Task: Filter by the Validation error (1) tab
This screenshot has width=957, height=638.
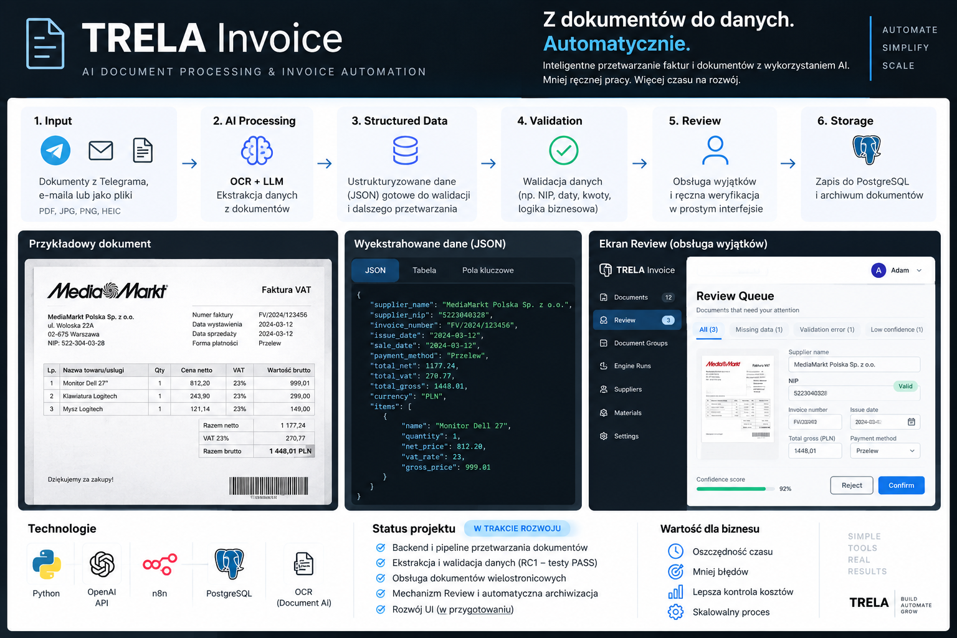Action: pyautogui.click(x=827, y=330)
